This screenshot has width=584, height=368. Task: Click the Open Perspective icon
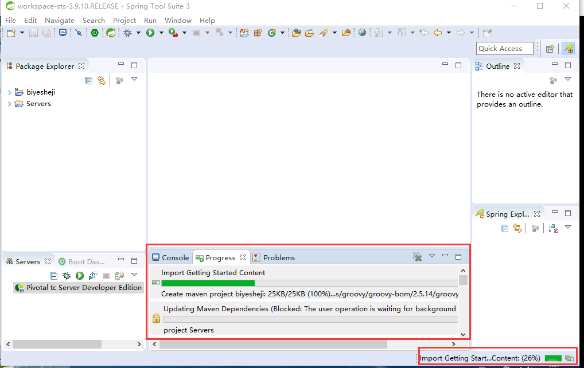tap(550, 49)
